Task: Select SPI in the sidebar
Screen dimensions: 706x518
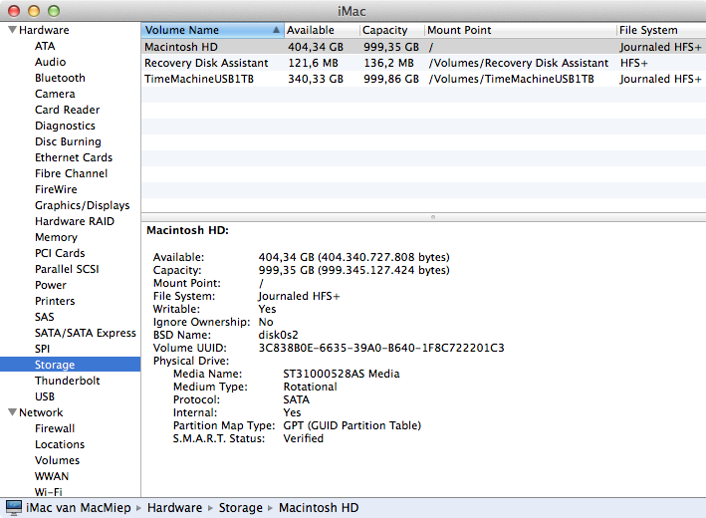Action: (x=43, y=349)
